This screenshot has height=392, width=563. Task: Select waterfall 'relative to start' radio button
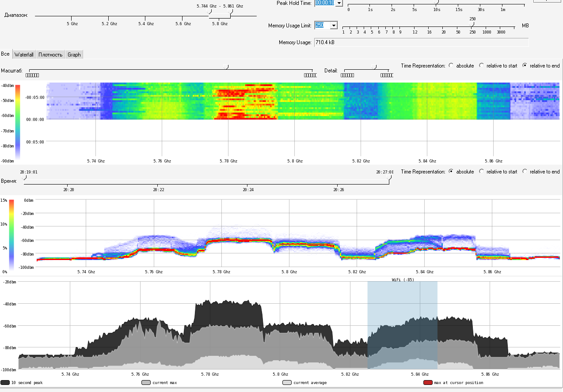481,65
